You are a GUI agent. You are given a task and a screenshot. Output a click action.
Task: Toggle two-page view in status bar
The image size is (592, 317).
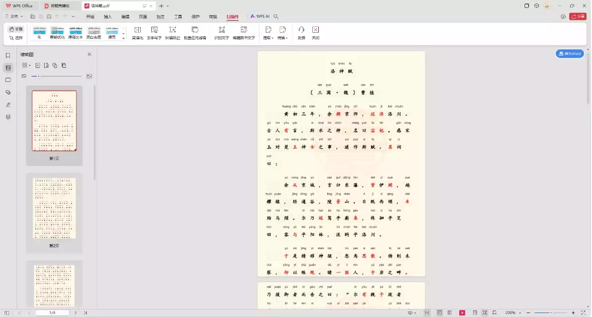[x=450, y=313]
